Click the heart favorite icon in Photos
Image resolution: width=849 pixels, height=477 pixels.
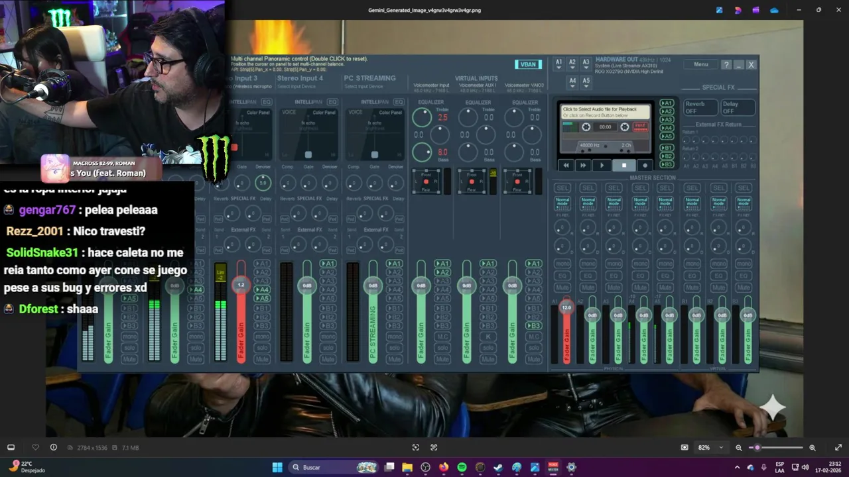tap(36, 447)
